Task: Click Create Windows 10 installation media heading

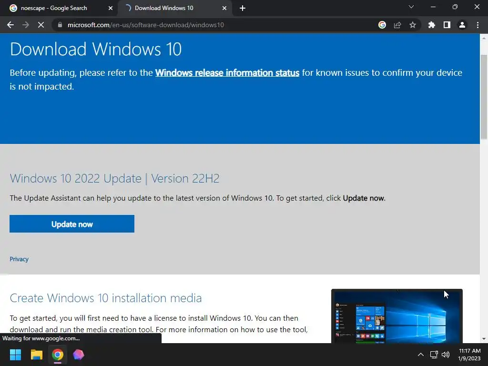Action: pos(106,298)
